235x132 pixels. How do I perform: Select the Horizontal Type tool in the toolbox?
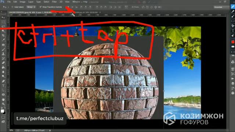pyautogui.click(x=3, y=85)
